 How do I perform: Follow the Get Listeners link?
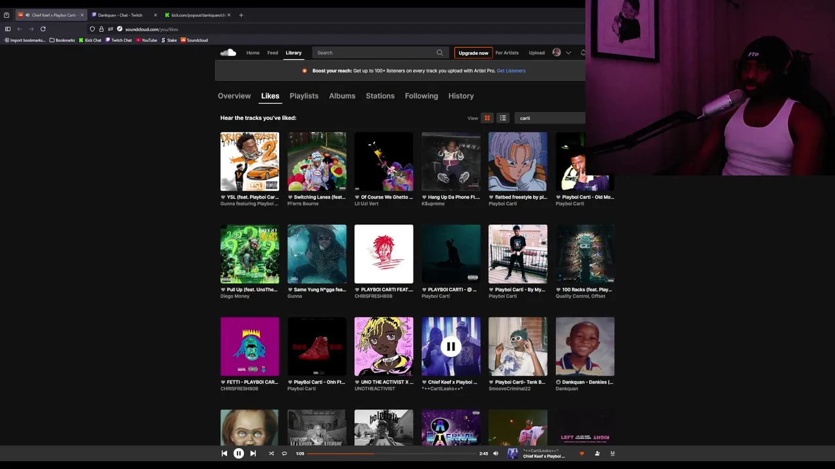(511, 70)
